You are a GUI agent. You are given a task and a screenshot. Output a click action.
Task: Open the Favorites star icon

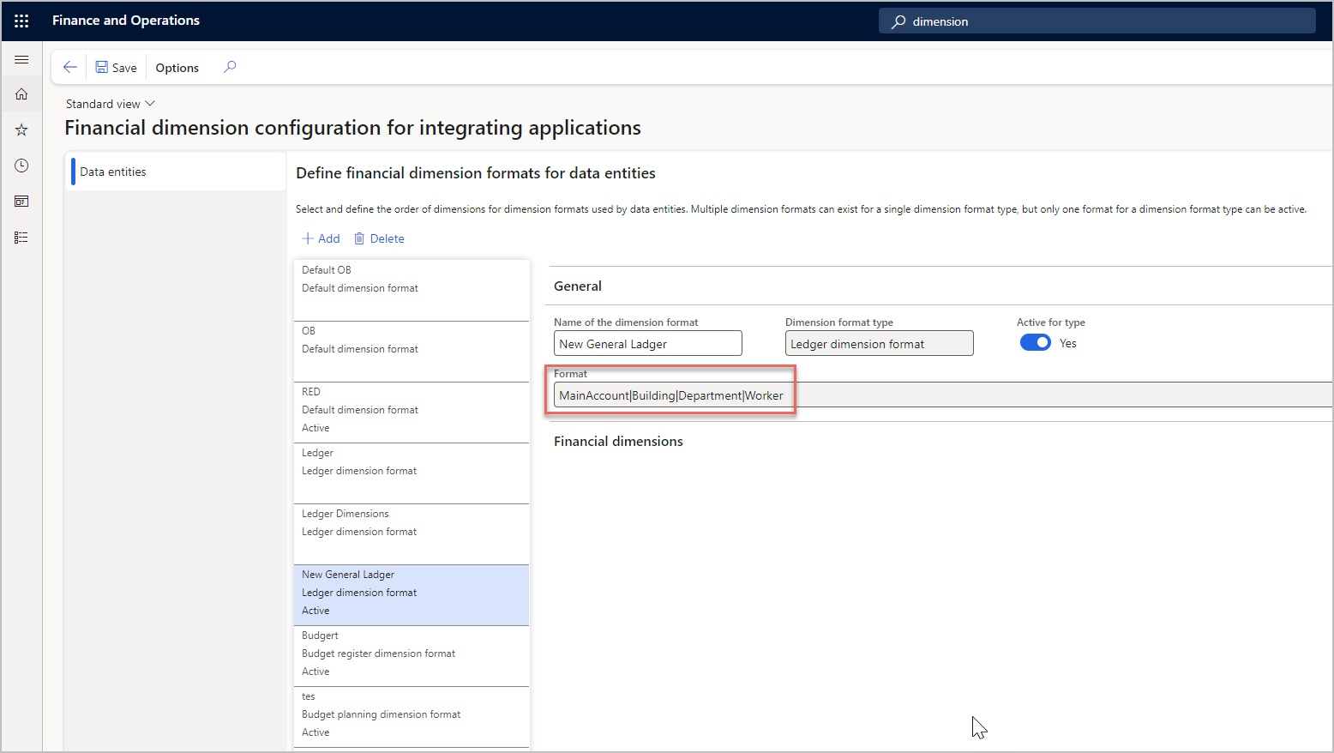click(x=21, y=130)
